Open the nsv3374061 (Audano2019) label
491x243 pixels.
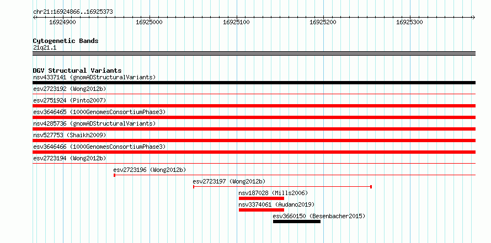[x=276, y=204]
